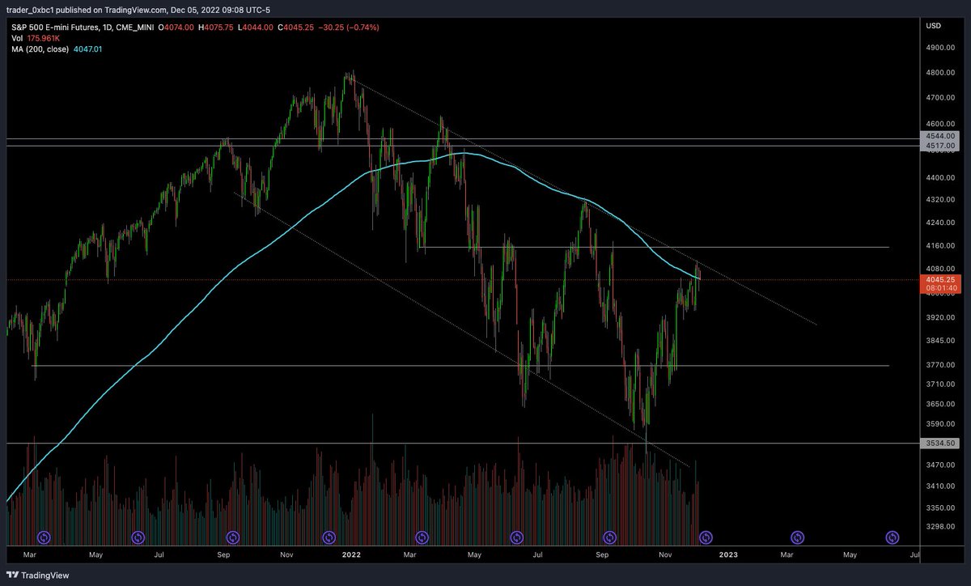Click the 2023 label on the time axis

point(728,555)
